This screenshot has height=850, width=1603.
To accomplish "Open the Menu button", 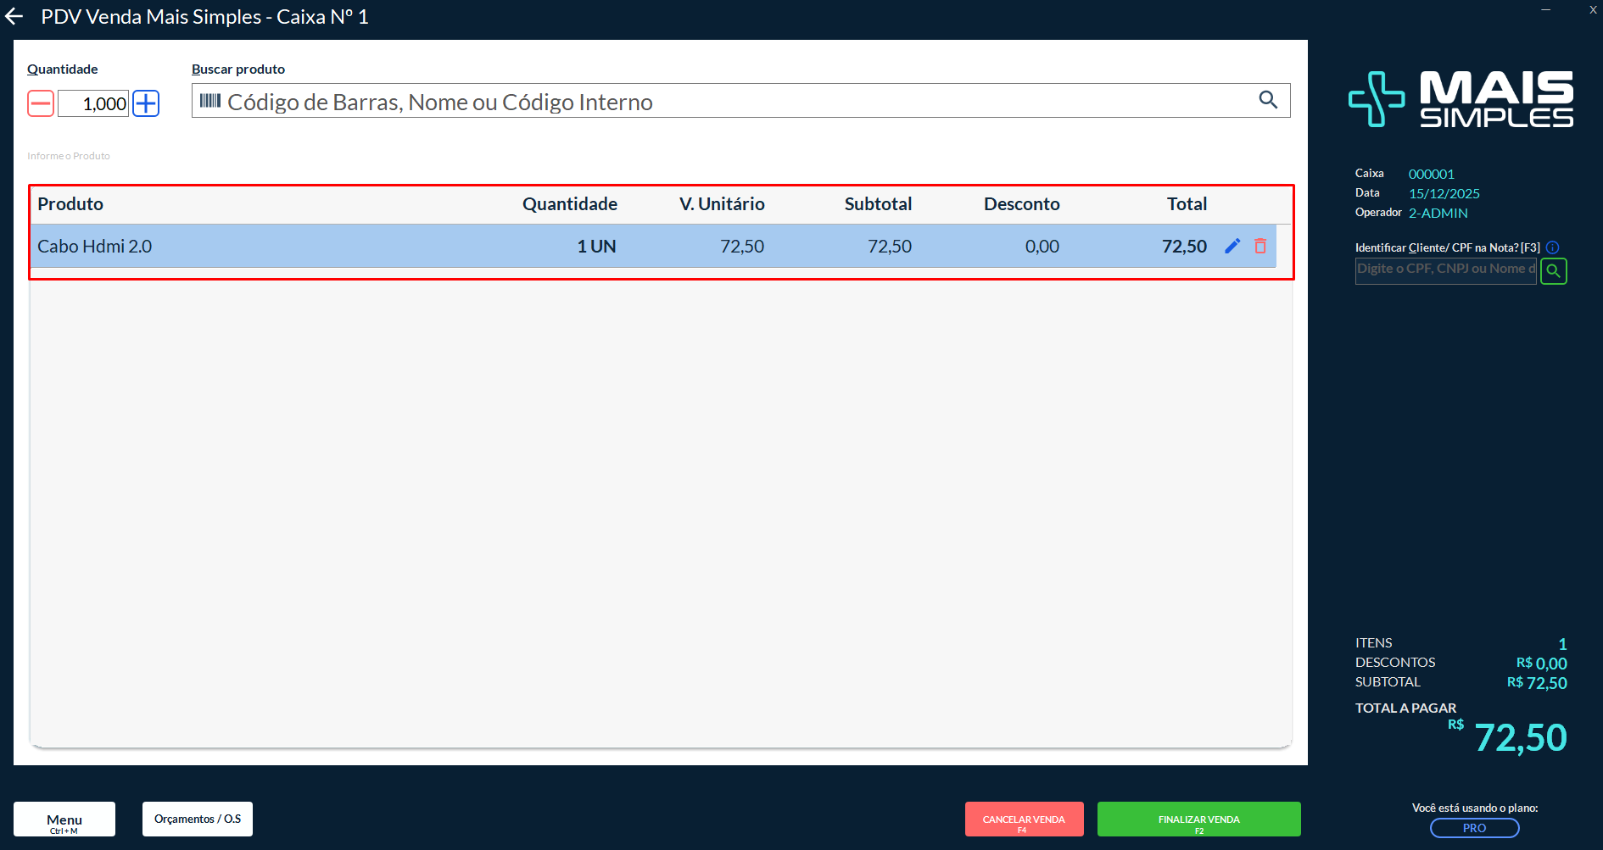I will click(x=64, y=819).
